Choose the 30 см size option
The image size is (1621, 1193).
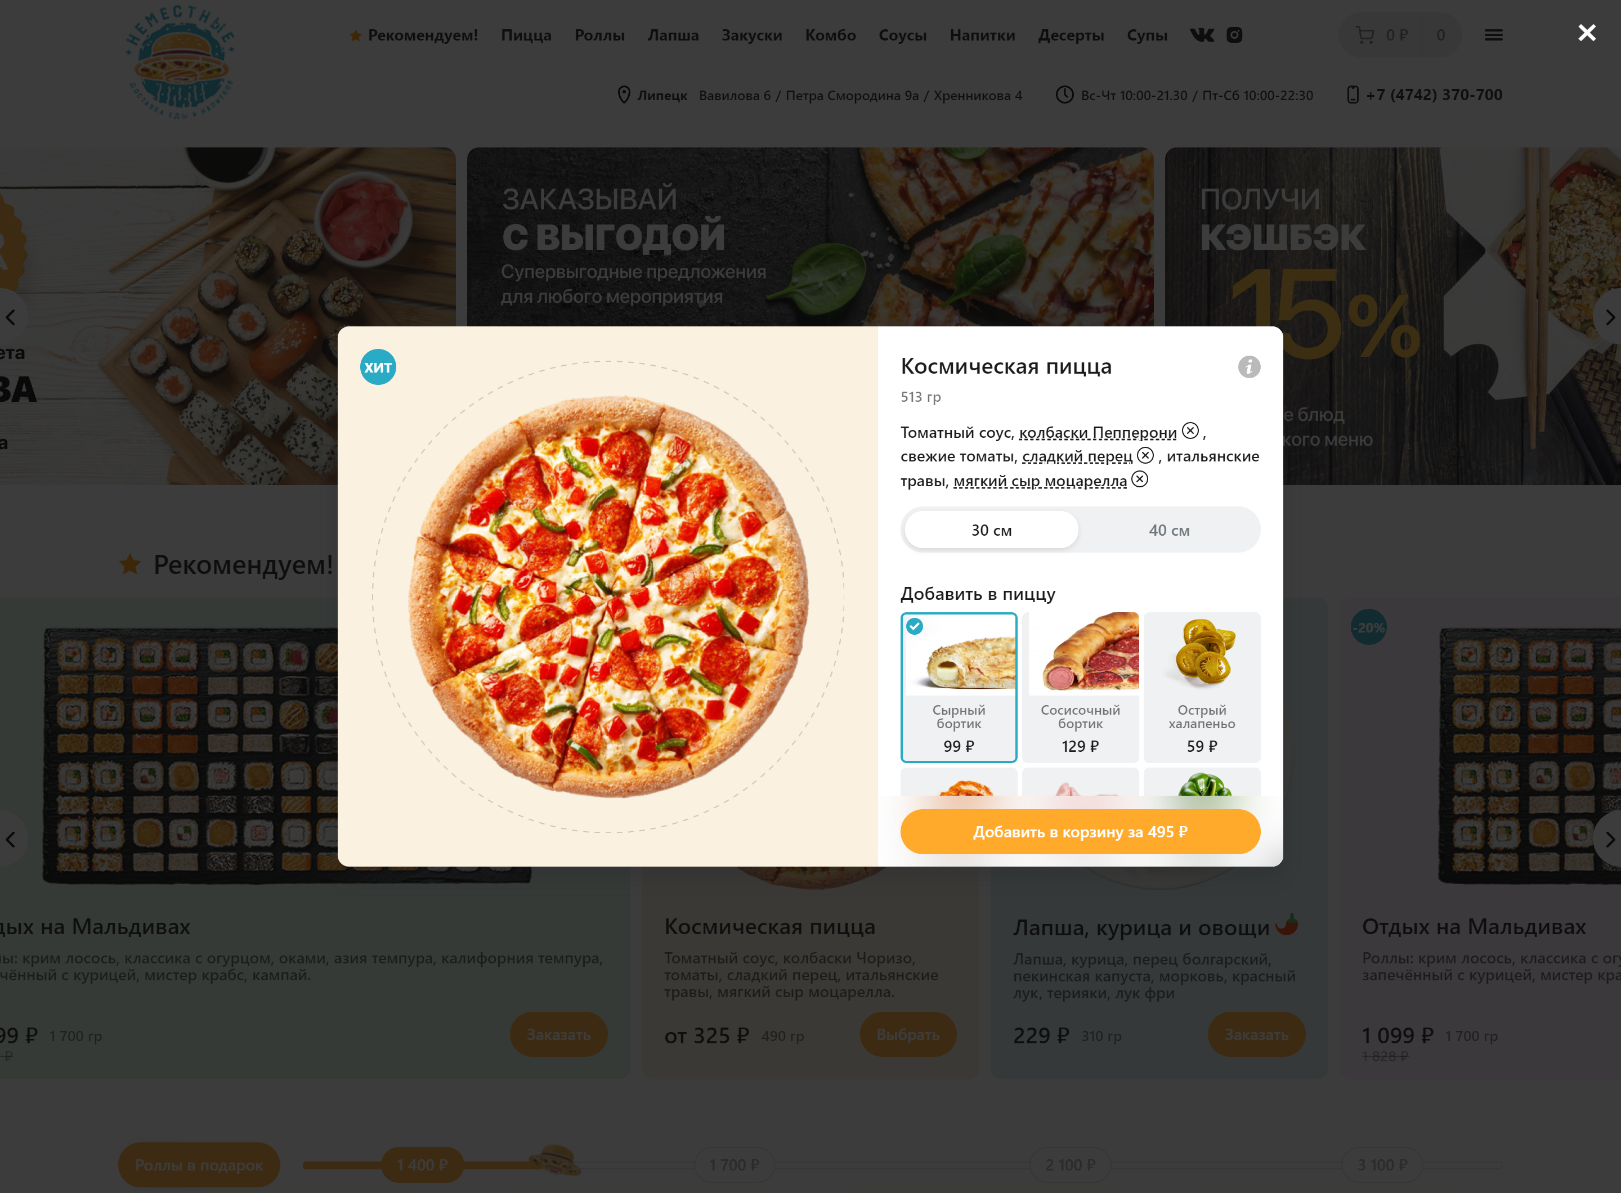coord(991,530)
